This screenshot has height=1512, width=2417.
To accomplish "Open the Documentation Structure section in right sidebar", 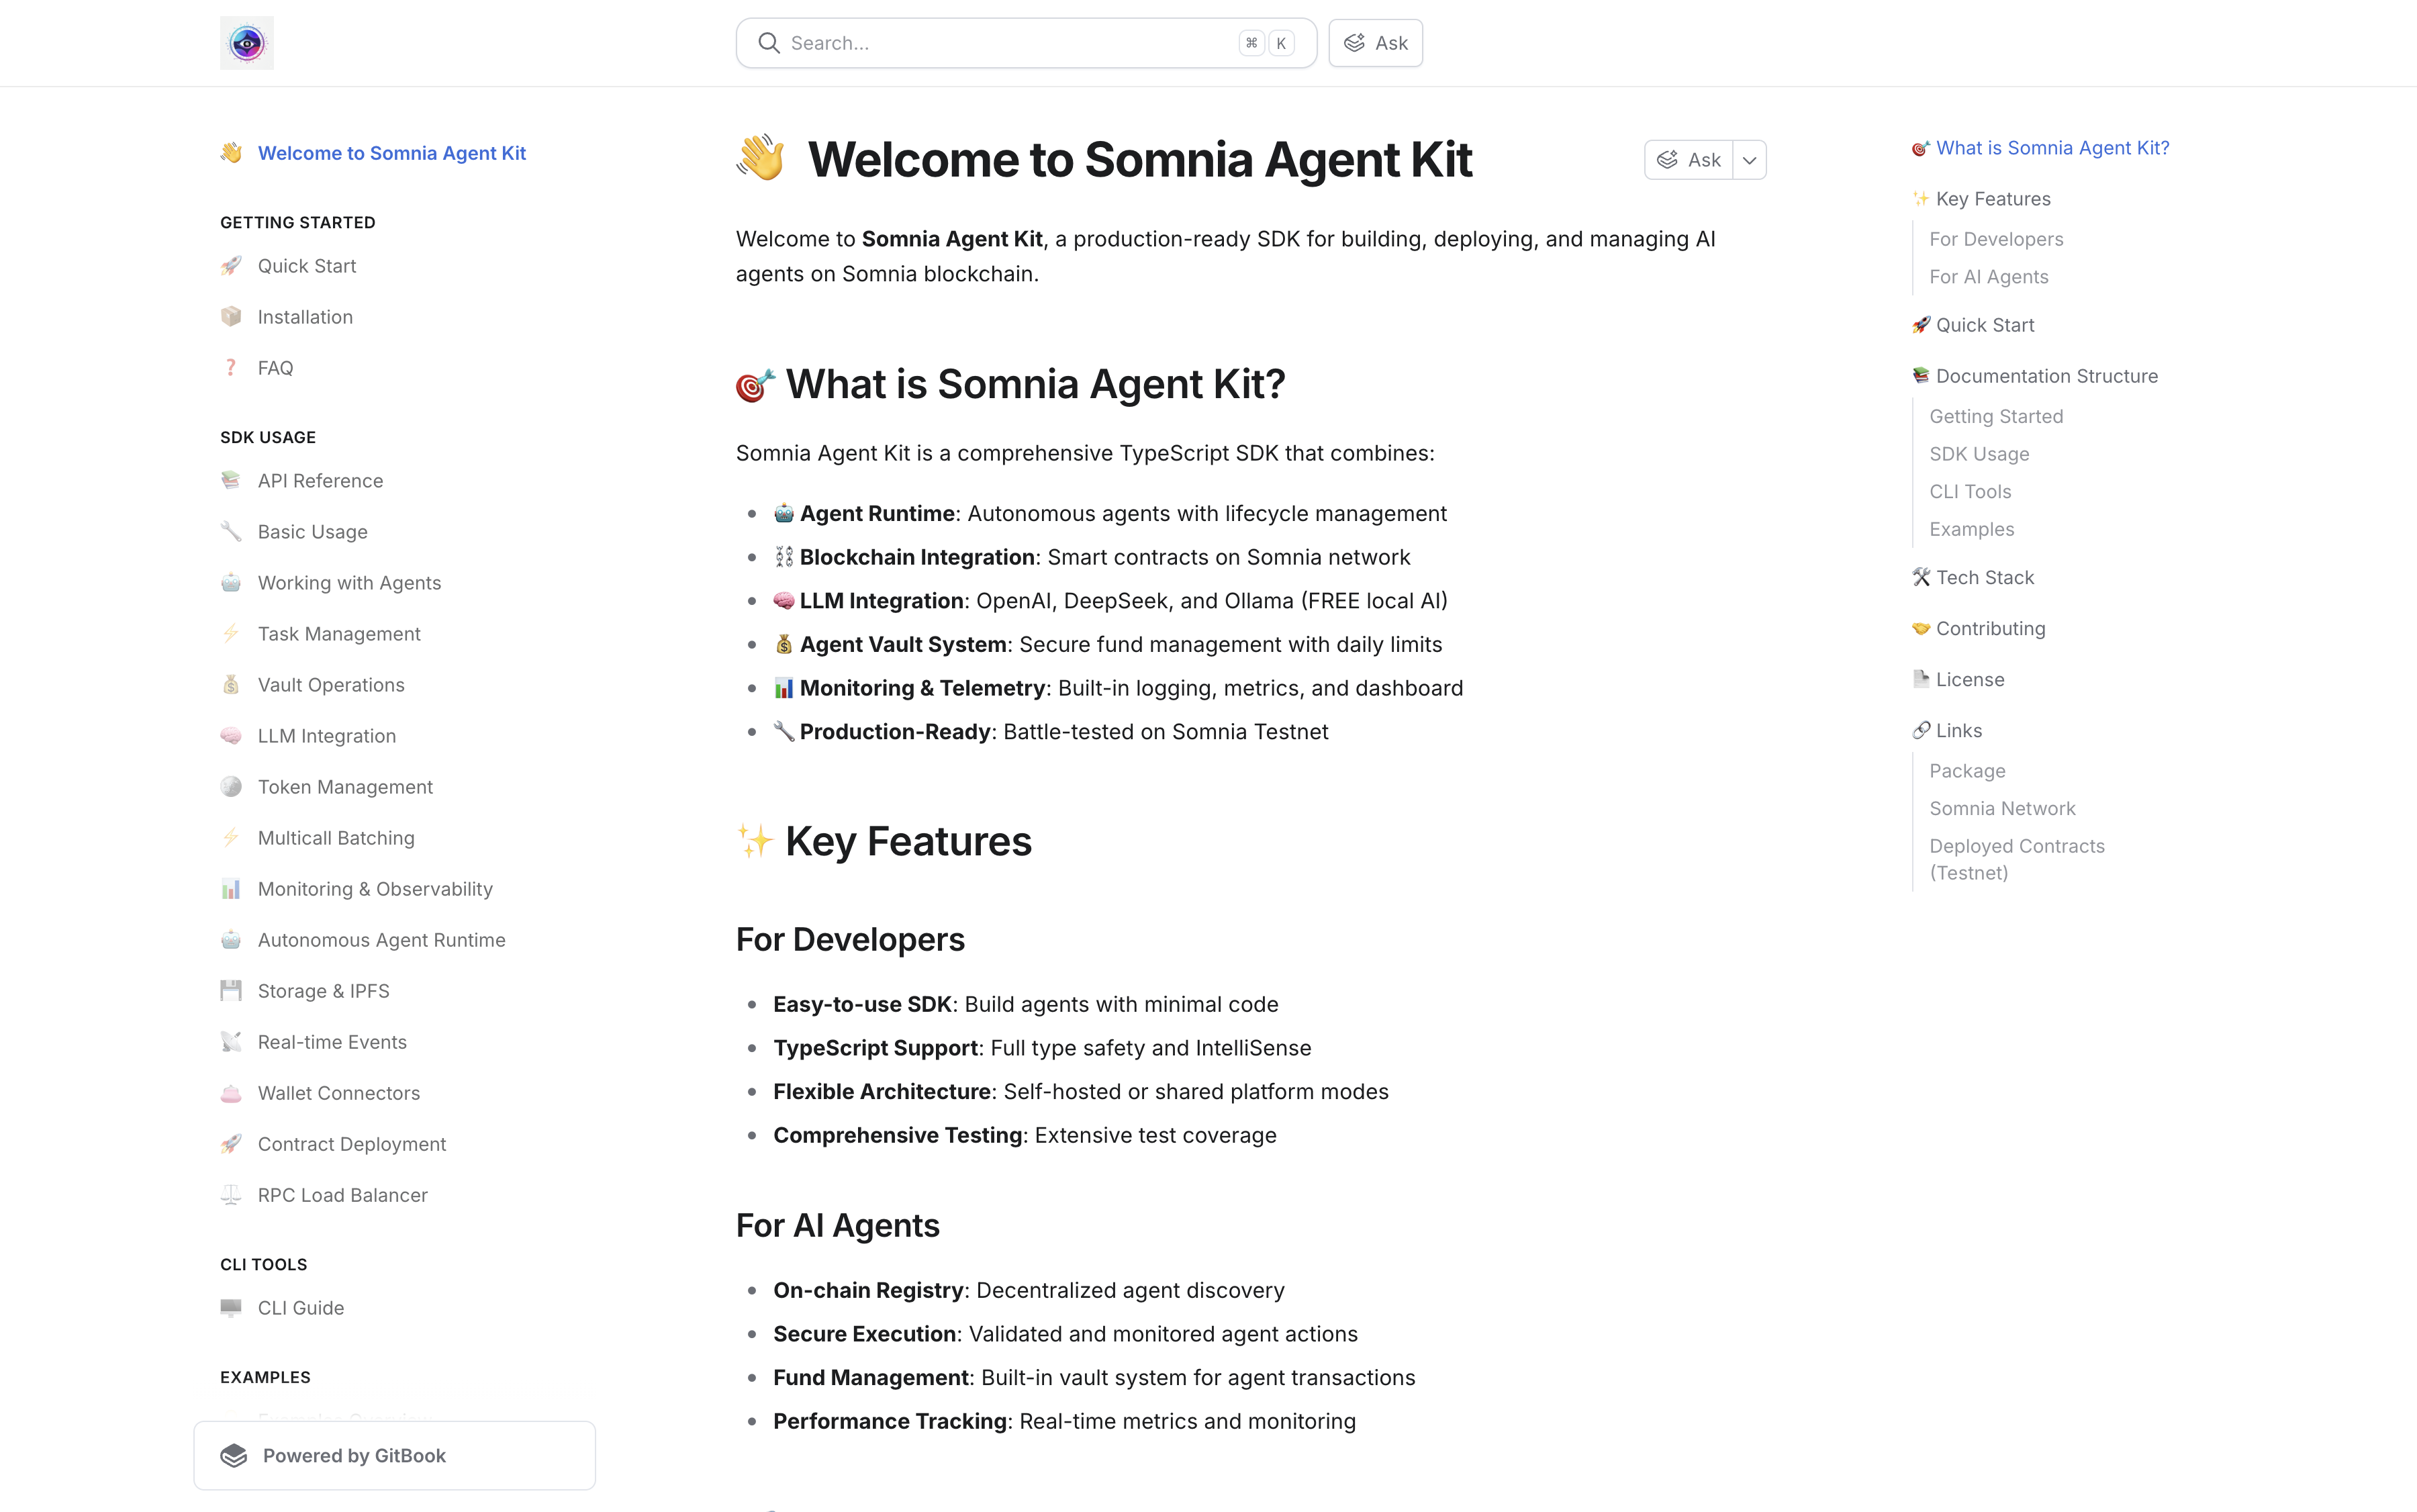I will tap(2046, 375).
